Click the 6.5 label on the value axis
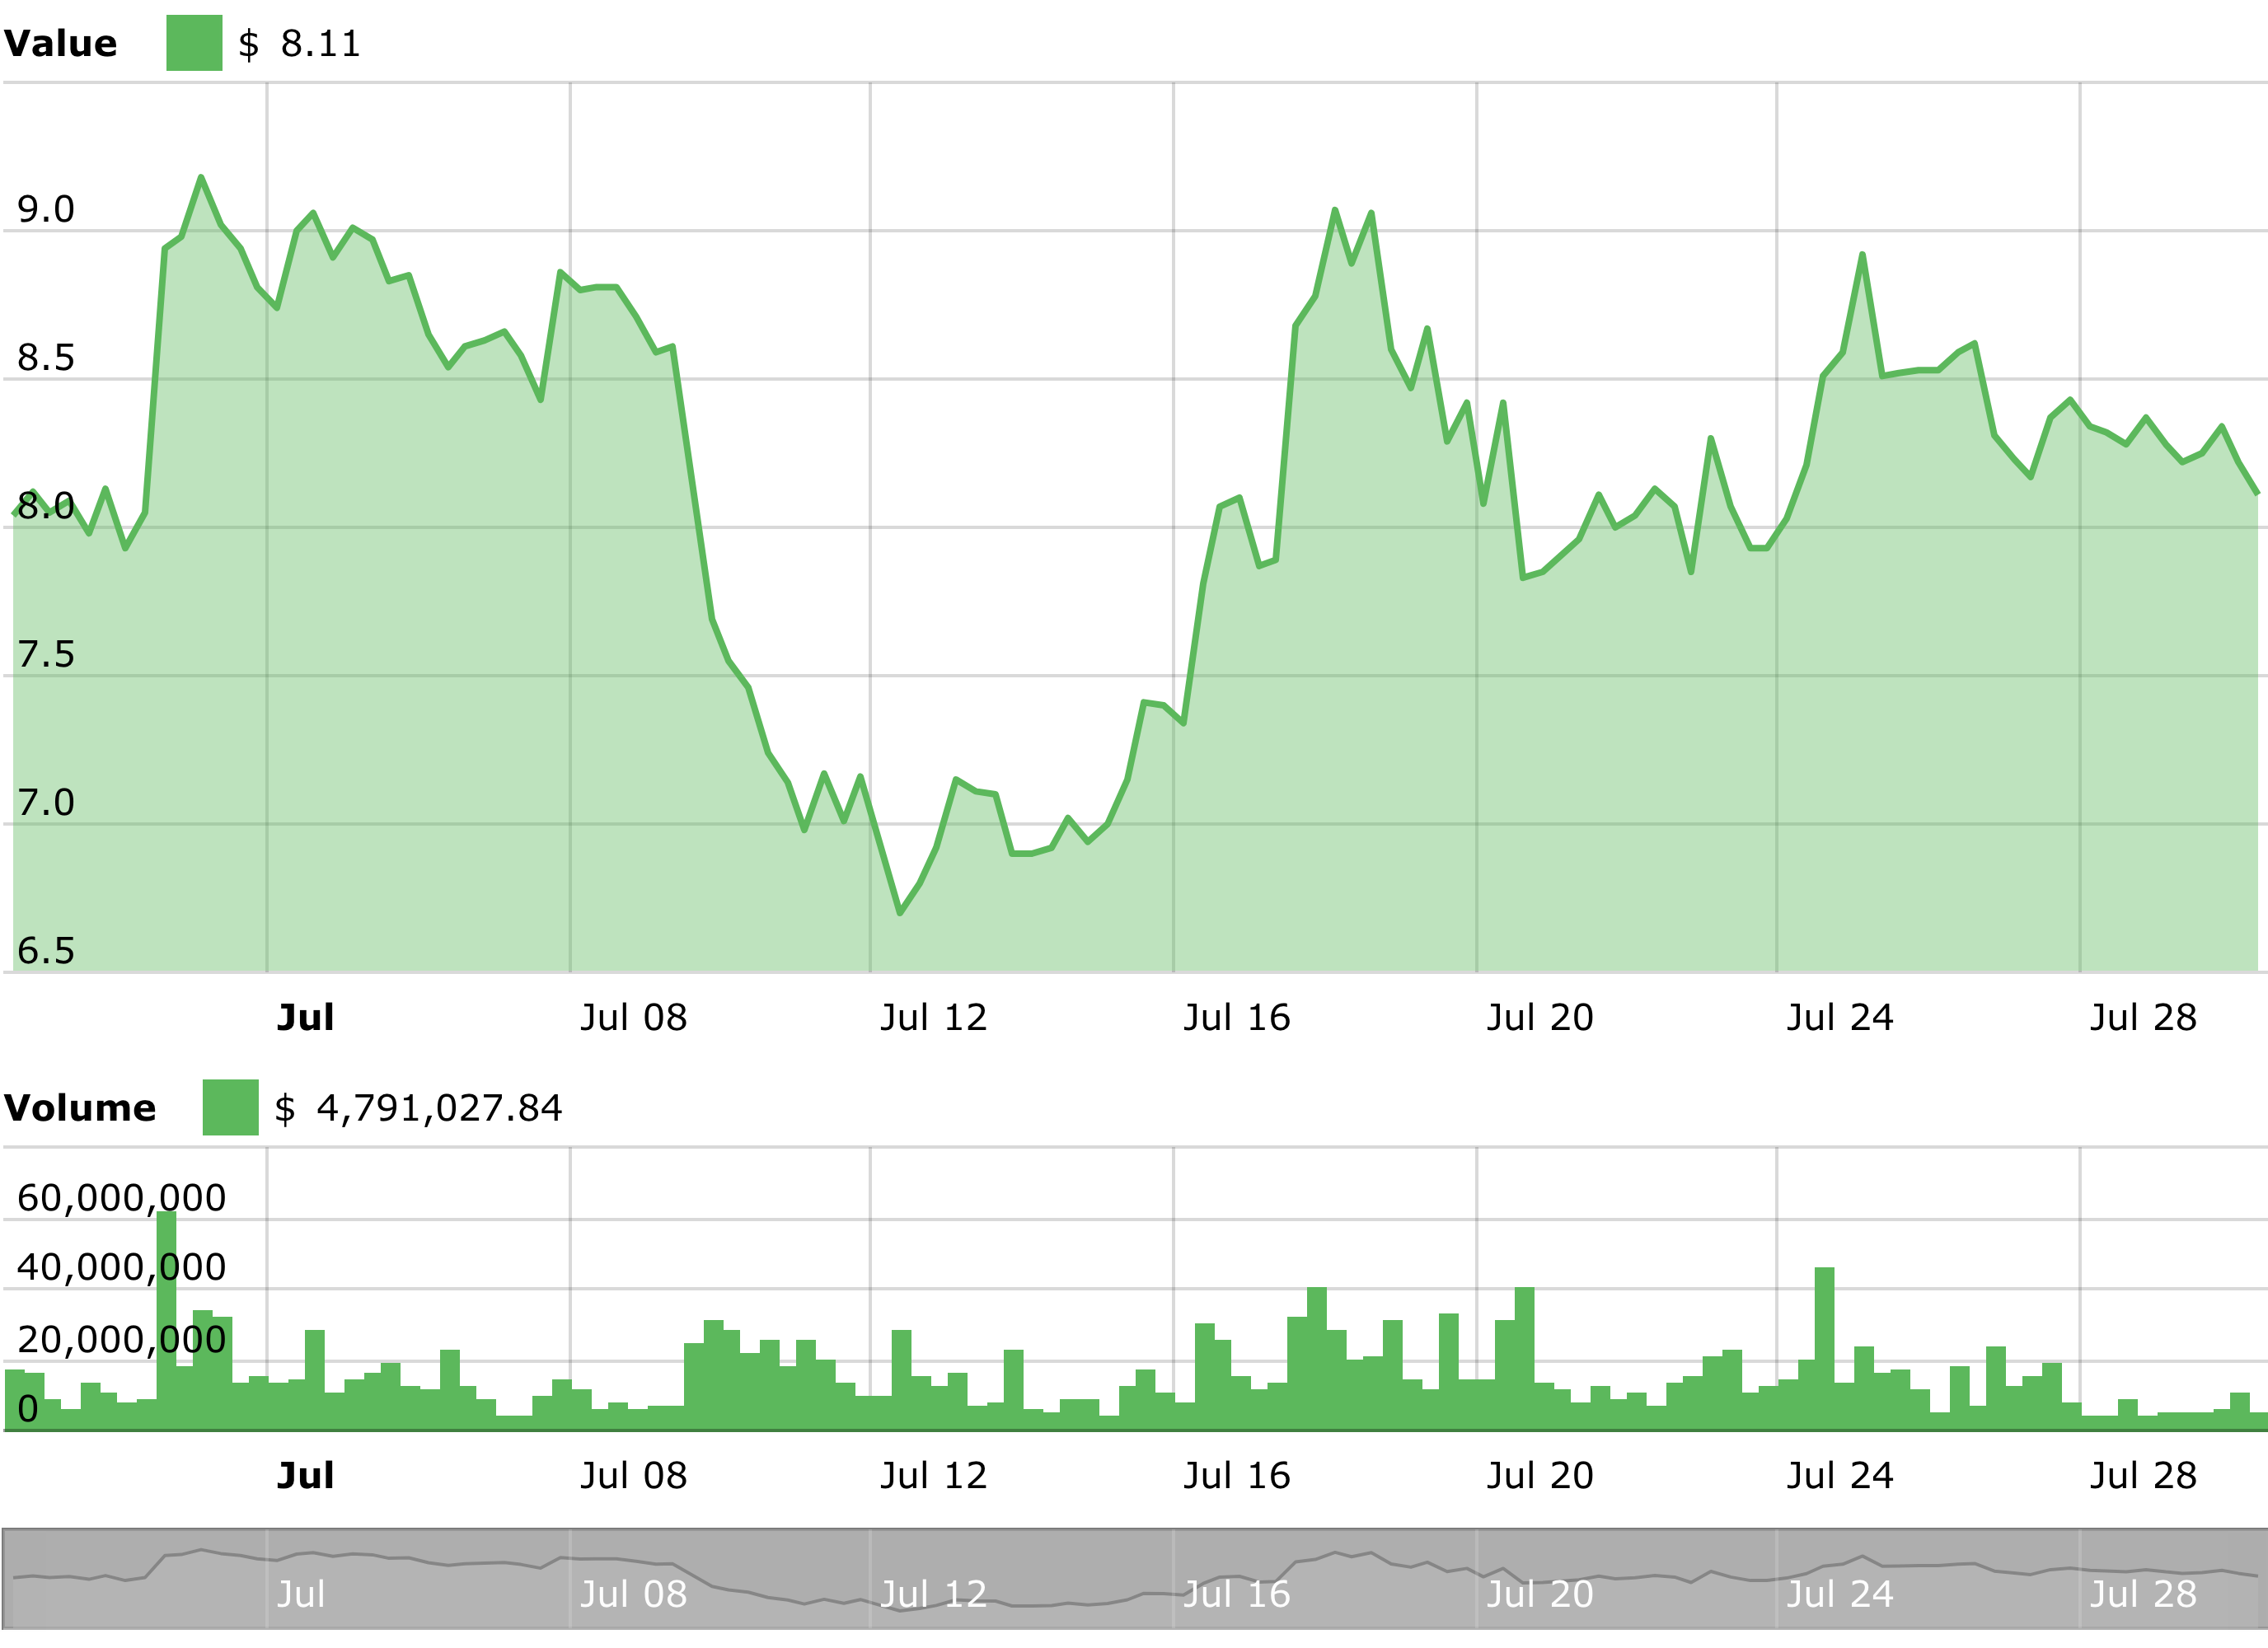The width and height of the screenshot is (2268, 1648). [x=46, y=951]
